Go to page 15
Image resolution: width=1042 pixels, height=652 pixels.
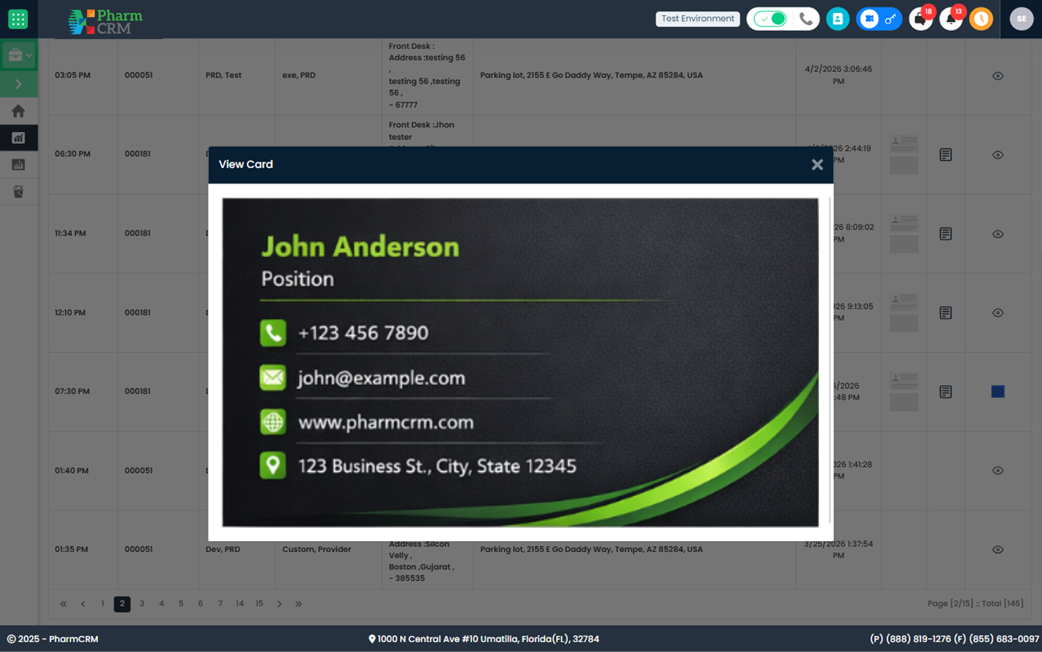(x=259, y=604)
